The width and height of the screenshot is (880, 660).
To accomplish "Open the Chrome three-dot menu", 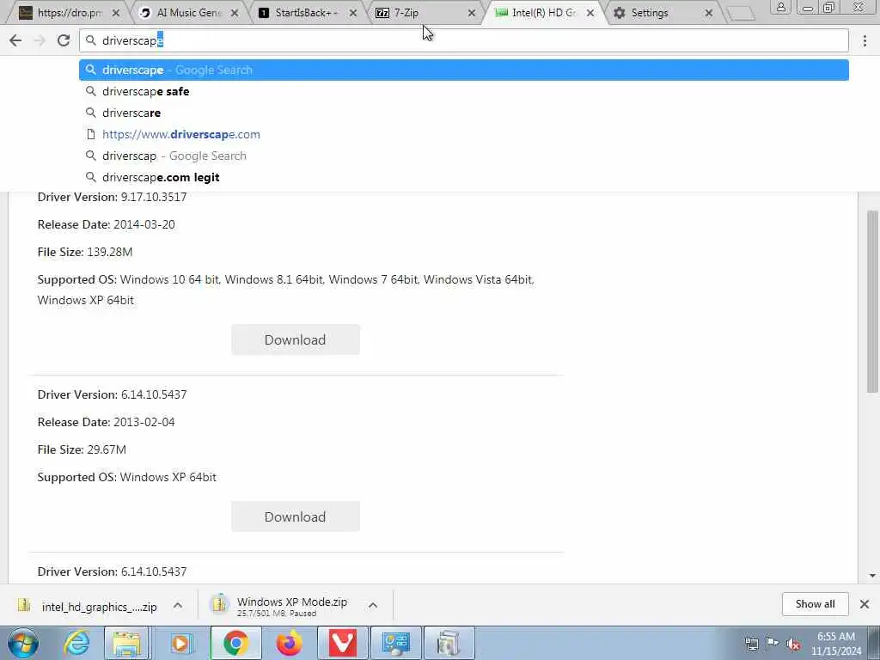I will [865, 40].
